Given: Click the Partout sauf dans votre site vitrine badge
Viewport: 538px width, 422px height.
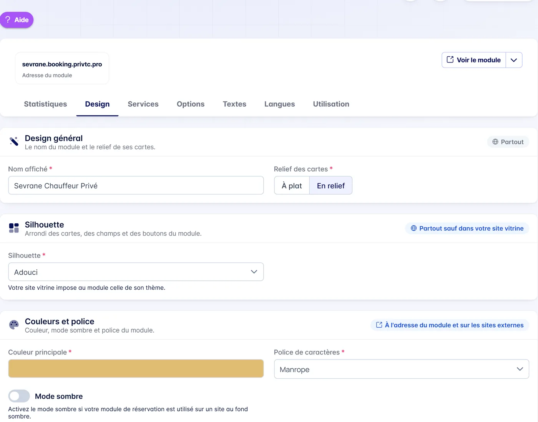Looking at the screenshot, I should click(x=467, y=228).
